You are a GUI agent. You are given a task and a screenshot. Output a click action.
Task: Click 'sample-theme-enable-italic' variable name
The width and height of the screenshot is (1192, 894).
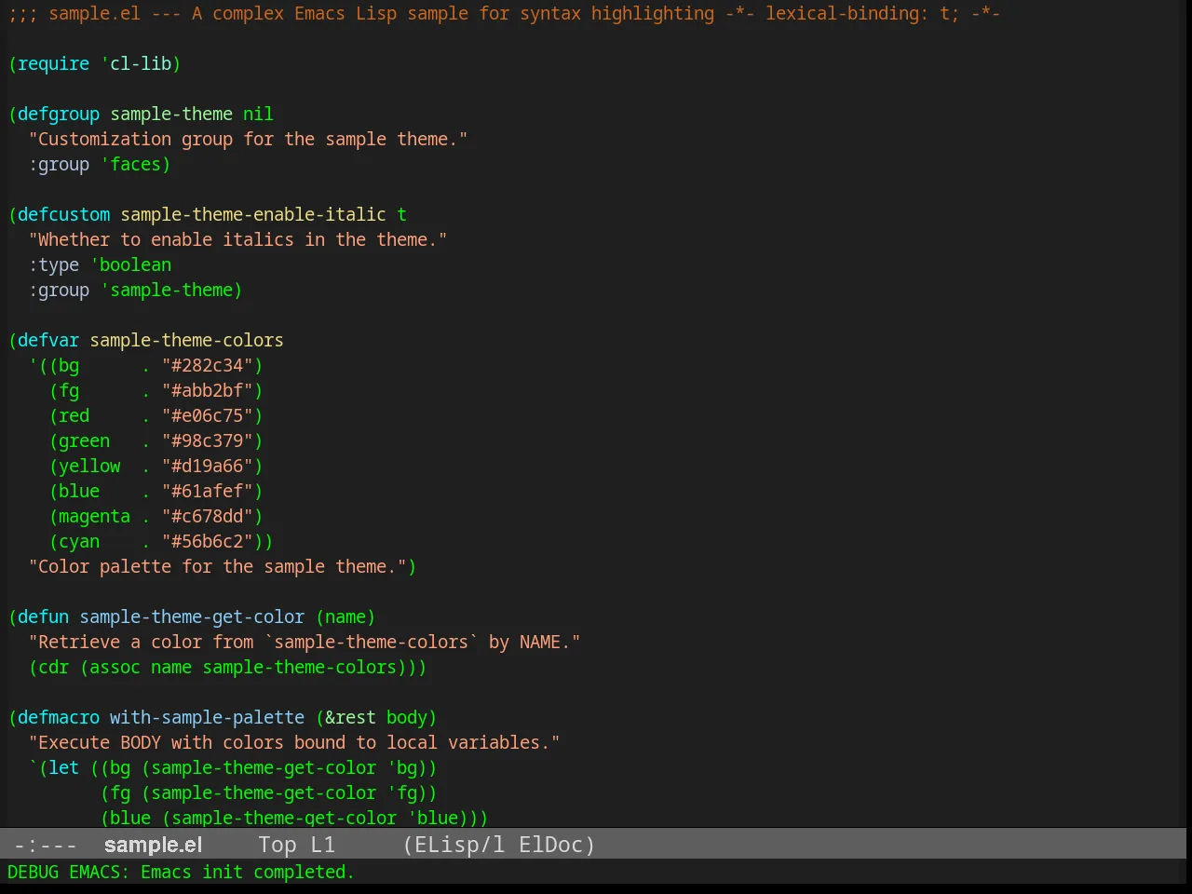253,214
